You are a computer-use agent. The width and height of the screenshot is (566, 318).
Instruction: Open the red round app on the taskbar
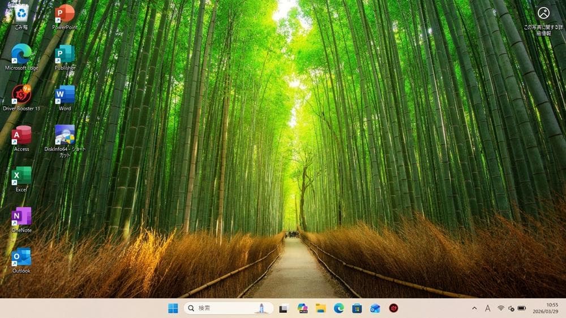pos(393,308)
